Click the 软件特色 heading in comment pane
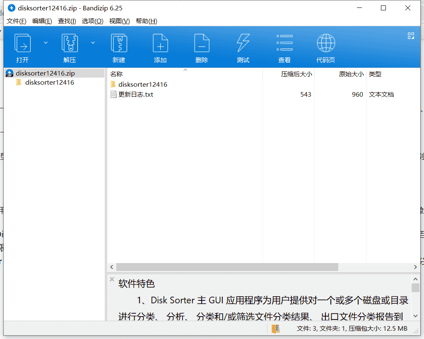Viewport: 424px width, 339px height. pos(136,284)
